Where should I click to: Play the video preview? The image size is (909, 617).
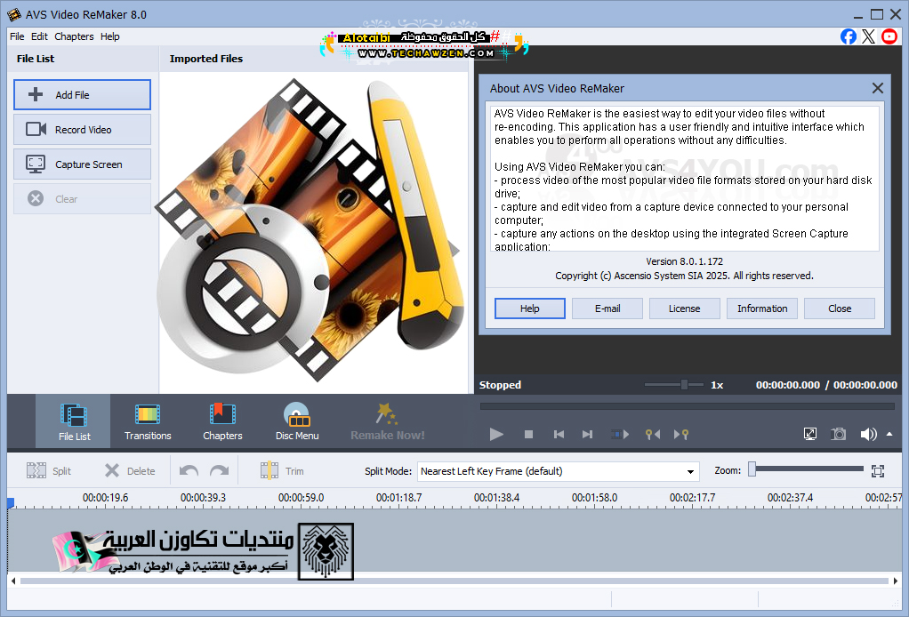pyautogui.click(x=496, y=434)
